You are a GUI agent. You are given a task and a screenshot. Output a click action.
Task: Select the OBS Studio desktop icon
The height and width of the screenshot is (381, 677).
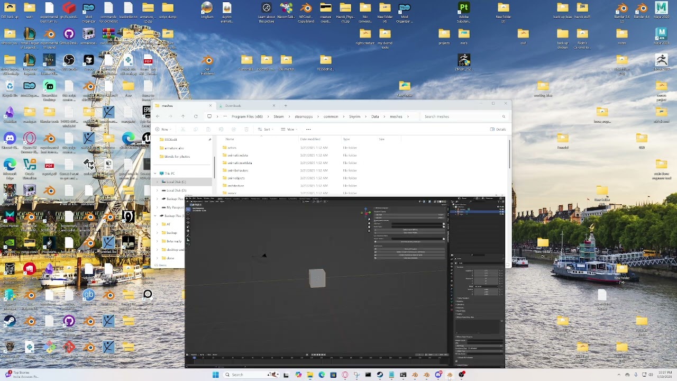pyautogui.click(x=69, y=62)
